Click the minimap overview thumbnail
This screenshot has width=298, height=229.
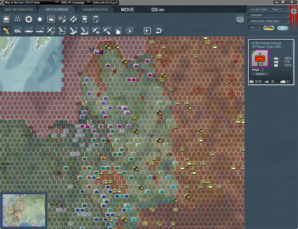click(x=24, y=210)
